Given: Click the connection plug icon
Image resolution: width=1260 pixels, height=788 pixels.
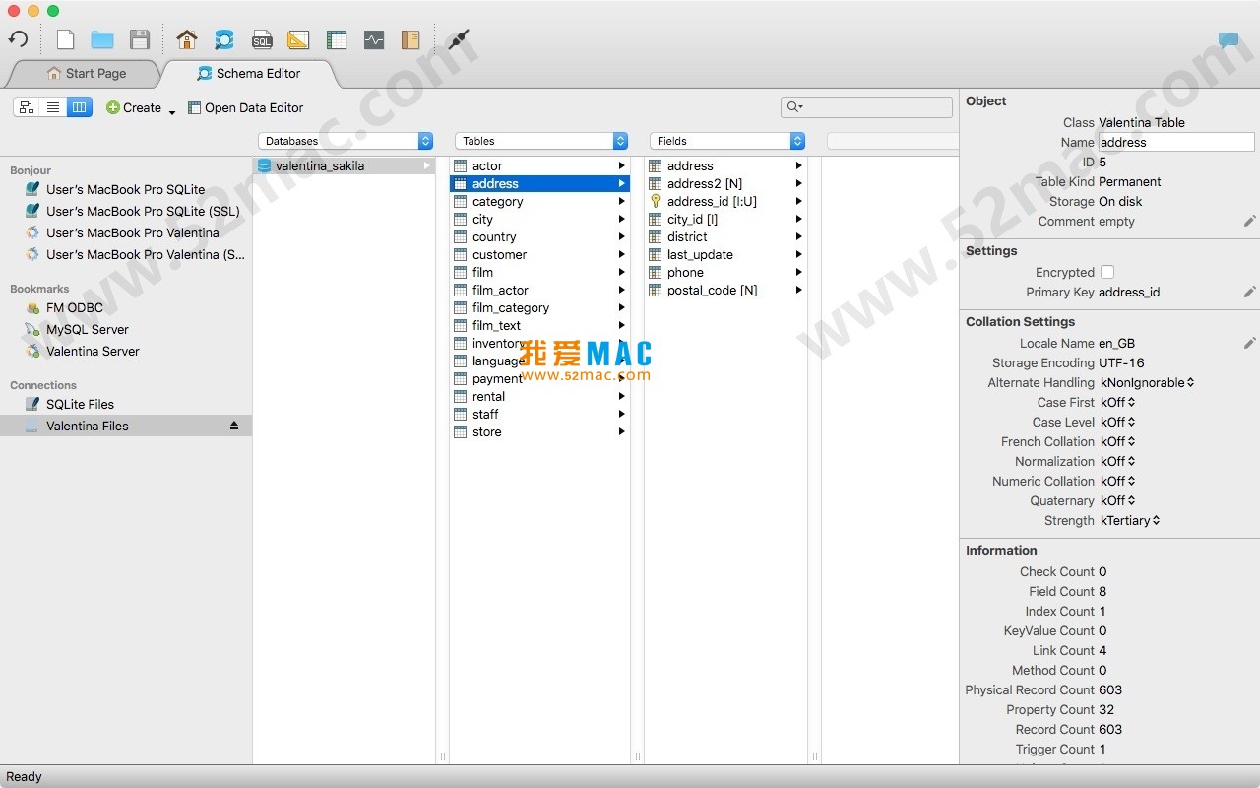Looking at the screenshot, I should (x=459, y=39).
